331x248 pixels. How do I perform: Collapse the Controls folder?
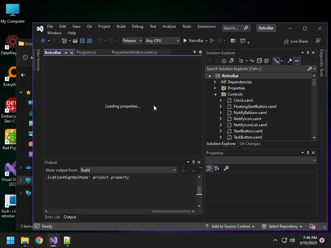(x=215, y=94)
